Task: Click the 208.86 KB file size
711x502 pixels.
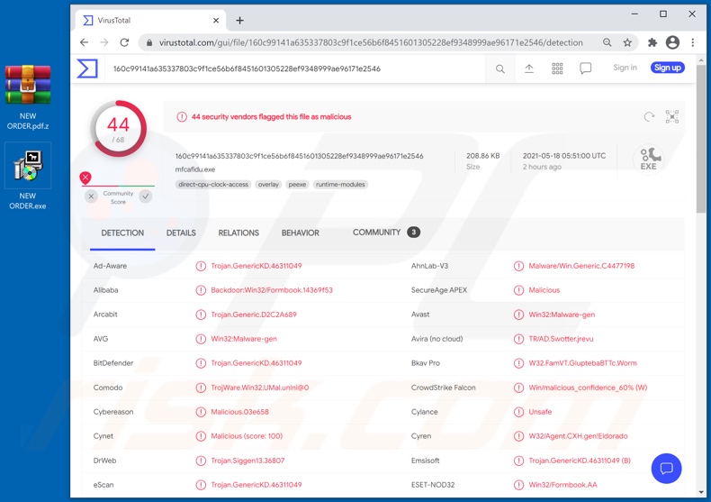Action: [x=483, y=156]
